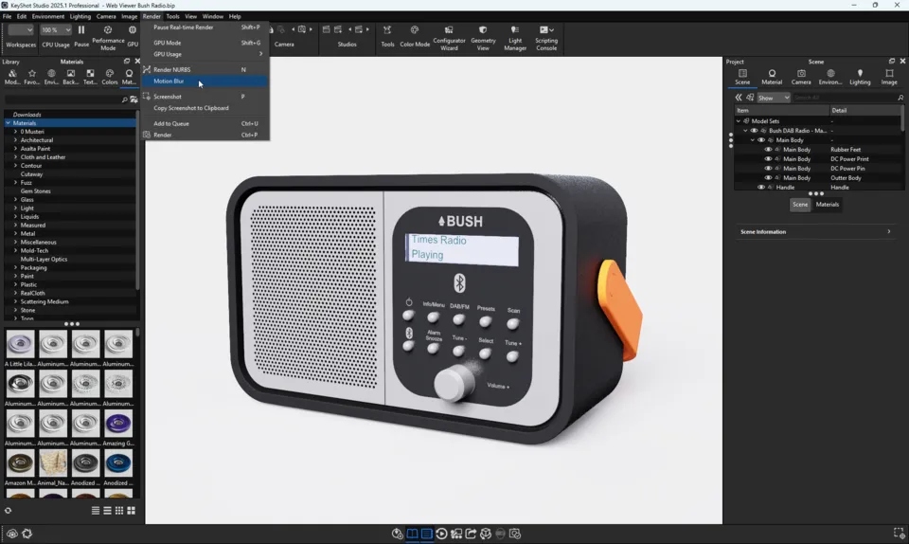The height and width of the screenshot is (544, 909).
Task: Switch to the Lighting tab in Project
Action: click(x=860, y=77)
